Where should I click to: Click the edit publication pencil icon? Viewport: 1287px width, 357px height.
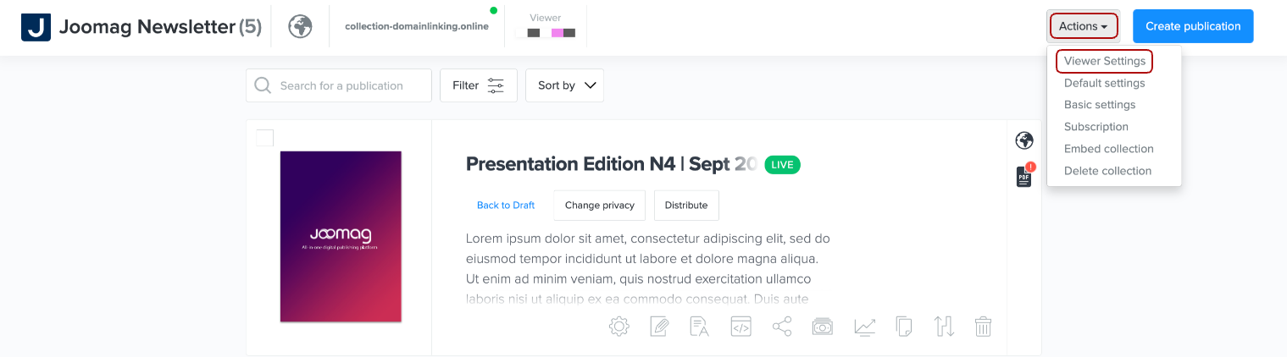click(x=659, y=327)
